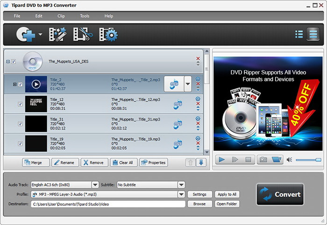Open the Clip menu

click(x=61, y=16)
